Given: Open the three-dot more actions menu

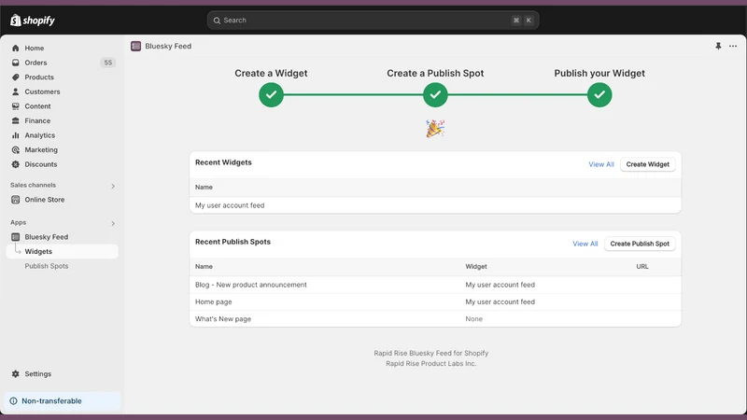Looking at the screenshot, I should point(733,46).
